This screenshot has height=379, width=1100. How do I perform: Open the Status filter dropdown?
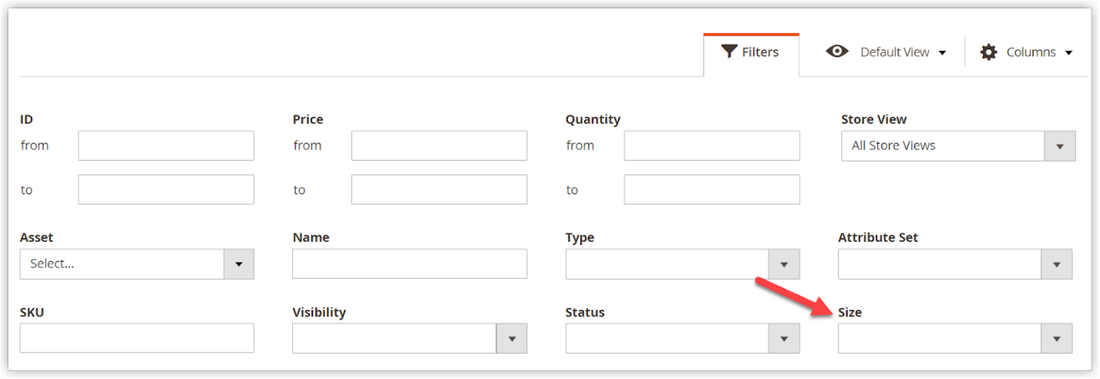pyautogui.click(x=682, y=338)
